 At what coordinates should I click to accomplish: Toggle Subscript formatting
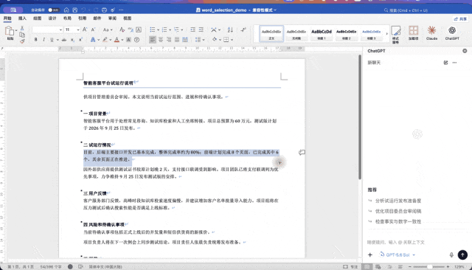coord(72,39)
